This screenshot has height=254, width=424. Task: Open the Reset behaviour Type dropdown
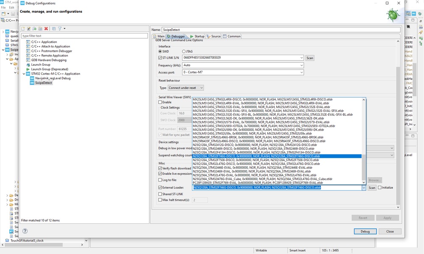tap(186, 88)
